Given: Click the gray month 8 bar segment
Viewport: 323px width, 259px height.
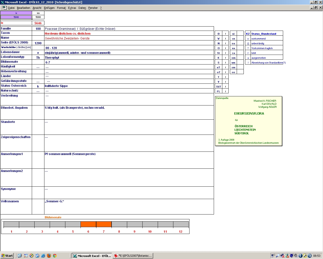Looking at the screenshot, I should click(x=119, y=224).
